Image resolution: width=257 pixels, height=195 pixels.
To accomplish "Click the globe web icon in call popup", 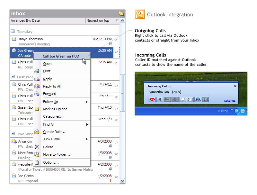I will pyautogui.click(x=198, y=100).
